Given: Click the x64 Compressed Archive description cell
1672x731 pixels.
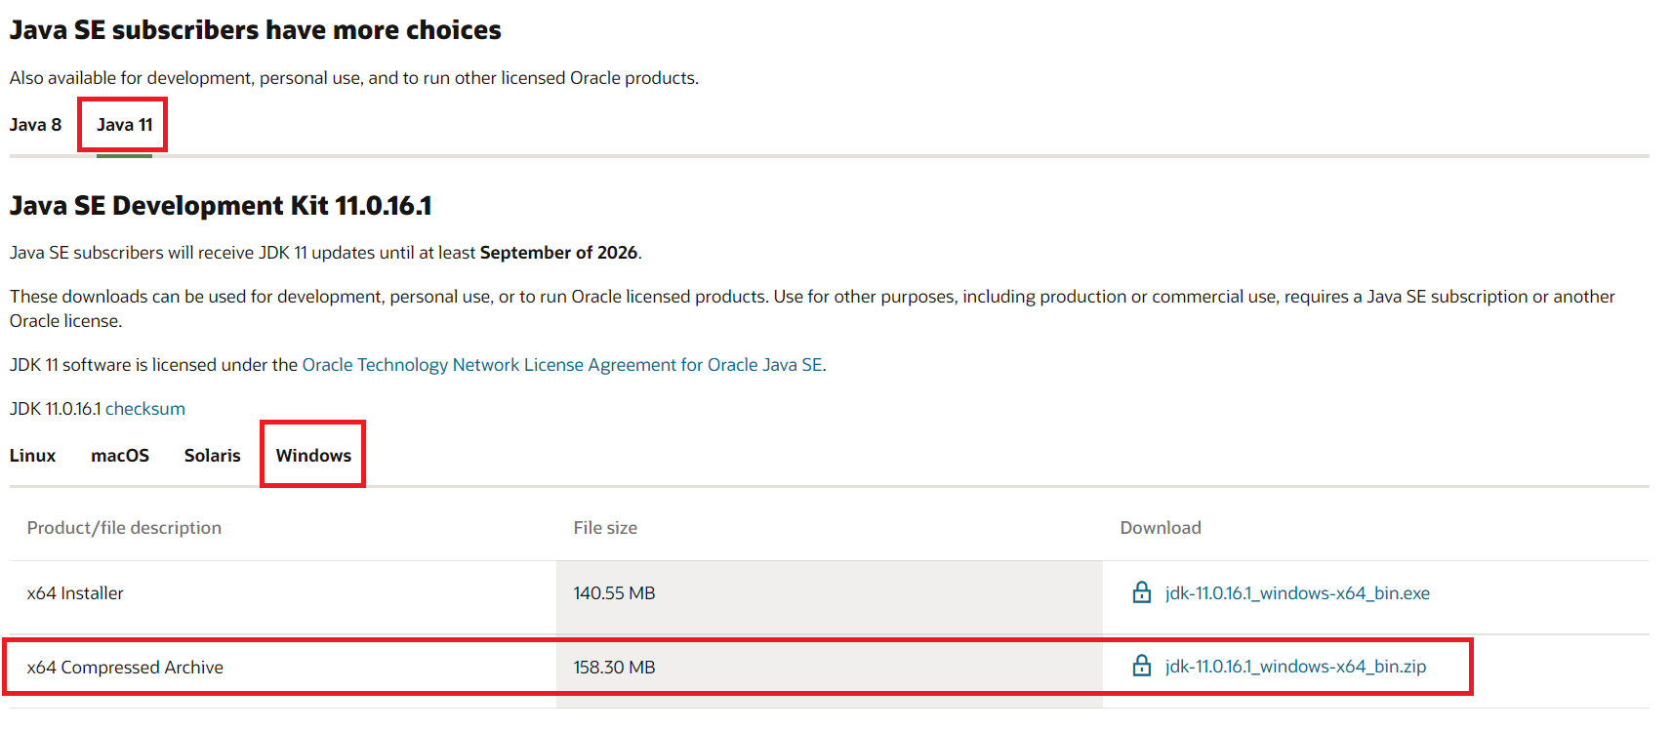Looking at the screenshot, I should pos(125,668).
